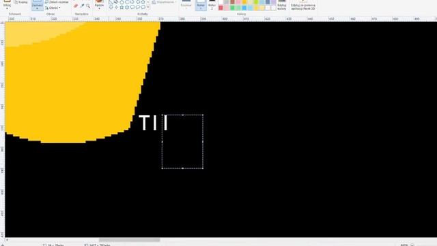437x246 pixels.
Task: Pick the brown color swatch
Action: tap(232, 2)
